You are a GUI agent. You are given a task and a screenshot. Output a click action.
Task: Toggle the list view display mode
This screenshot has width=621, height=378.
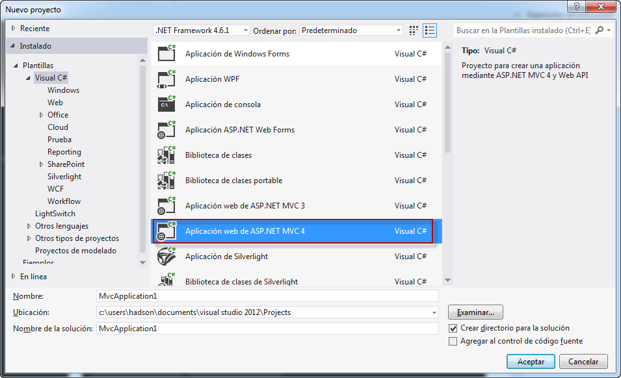[x=429, y=30]
